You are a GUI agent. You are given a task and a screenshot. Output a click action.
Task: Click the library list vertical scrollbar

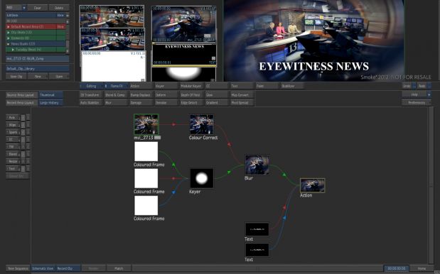point(68,35)
